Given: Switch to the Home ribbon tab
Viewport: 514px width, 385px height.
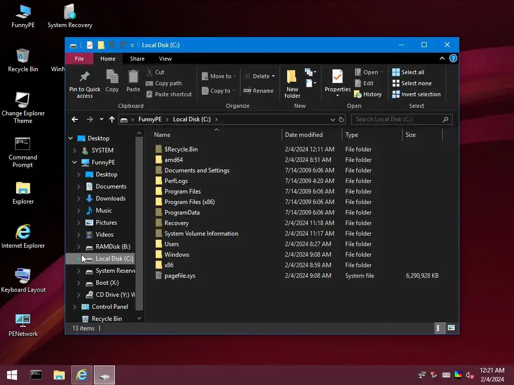Looking at the screenshot, I should pos(108,59).
